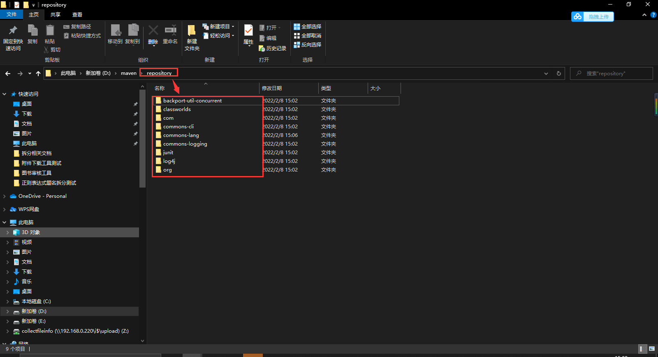Switch to large icons view in the status bar
Image resolution: width=658 pixels, height=357 pixels.
tap(652, 349)
